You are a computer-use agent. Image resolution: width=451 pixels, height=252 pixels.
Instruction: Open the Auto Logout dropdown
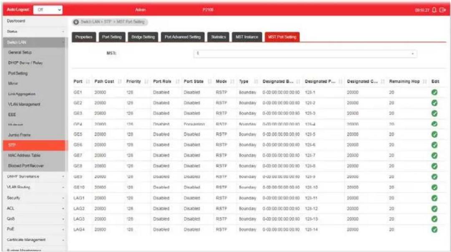coord(48,10)
